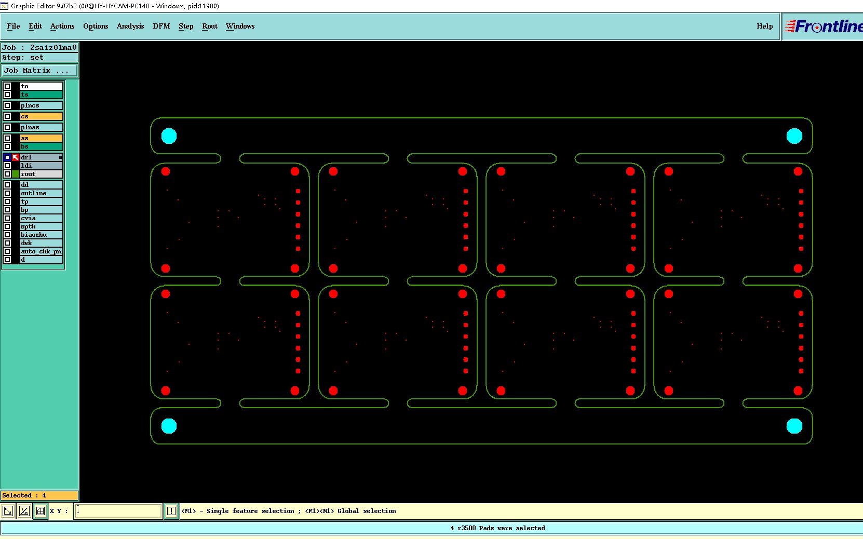Open the Edit menu

coord(35,26)
